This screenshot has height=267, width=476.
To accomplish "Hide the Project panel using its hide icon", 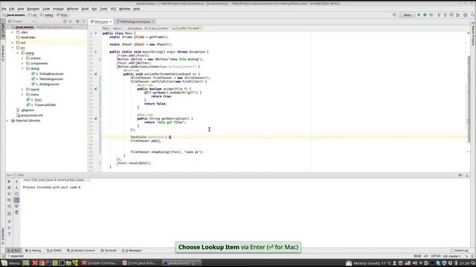I will (x=84, y=22).
